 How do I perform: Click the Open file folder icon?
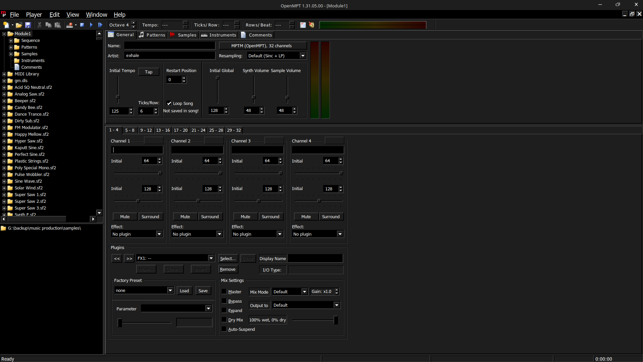click(x=19, y=25)
